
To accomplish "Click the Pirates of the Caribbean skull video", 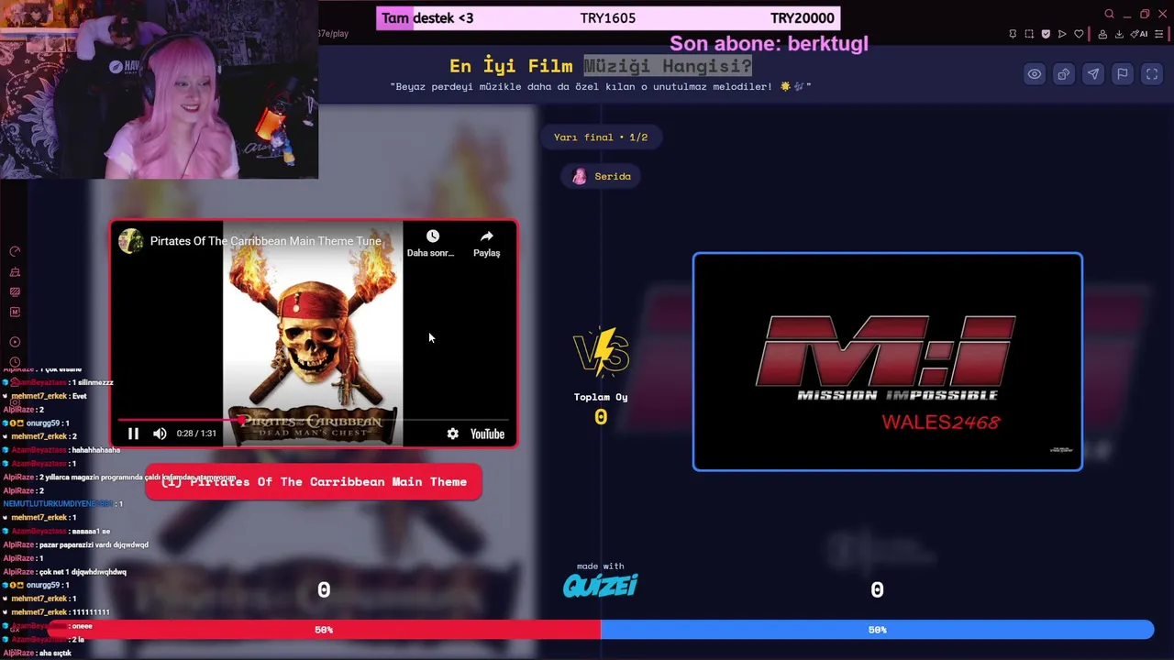I will pos(313,334).
